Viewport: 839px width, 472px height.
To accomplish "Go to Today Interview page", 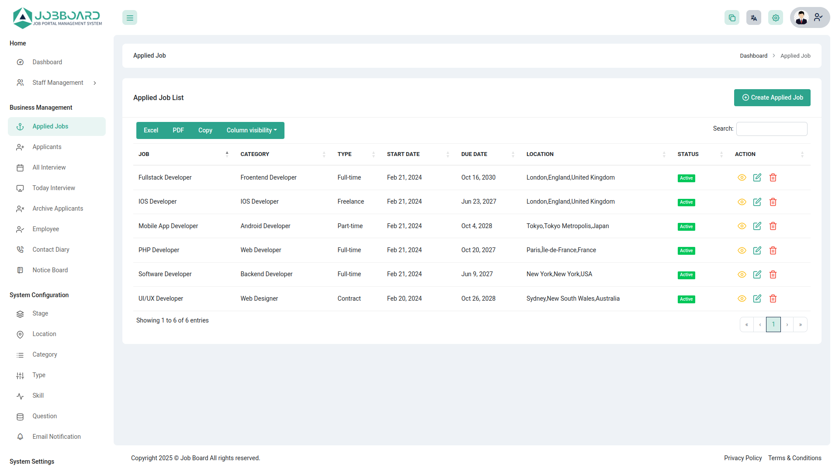I will click(53, 188).
